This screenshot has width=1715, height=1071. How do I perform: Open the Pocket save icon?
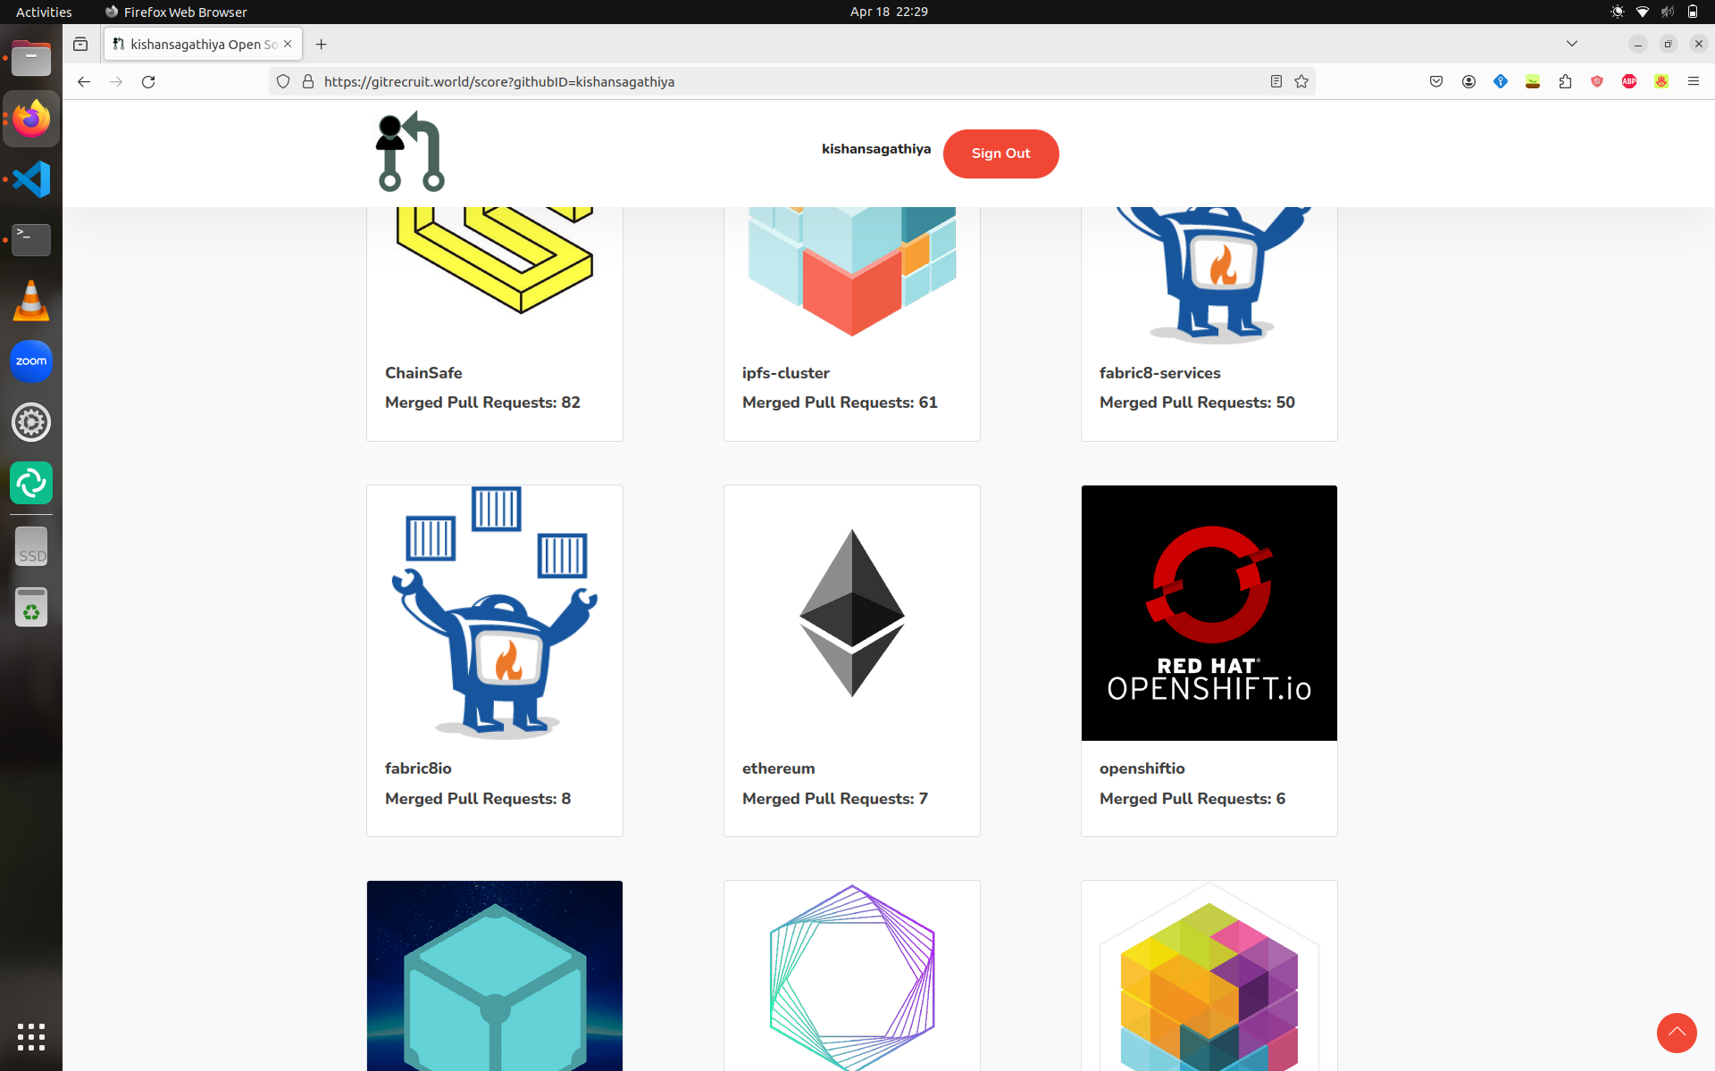click(1436, 81)
